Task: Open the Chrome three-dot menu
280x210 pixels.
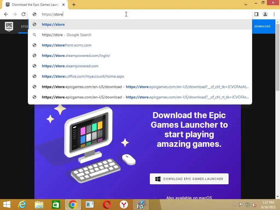Action: pos(274,14)
